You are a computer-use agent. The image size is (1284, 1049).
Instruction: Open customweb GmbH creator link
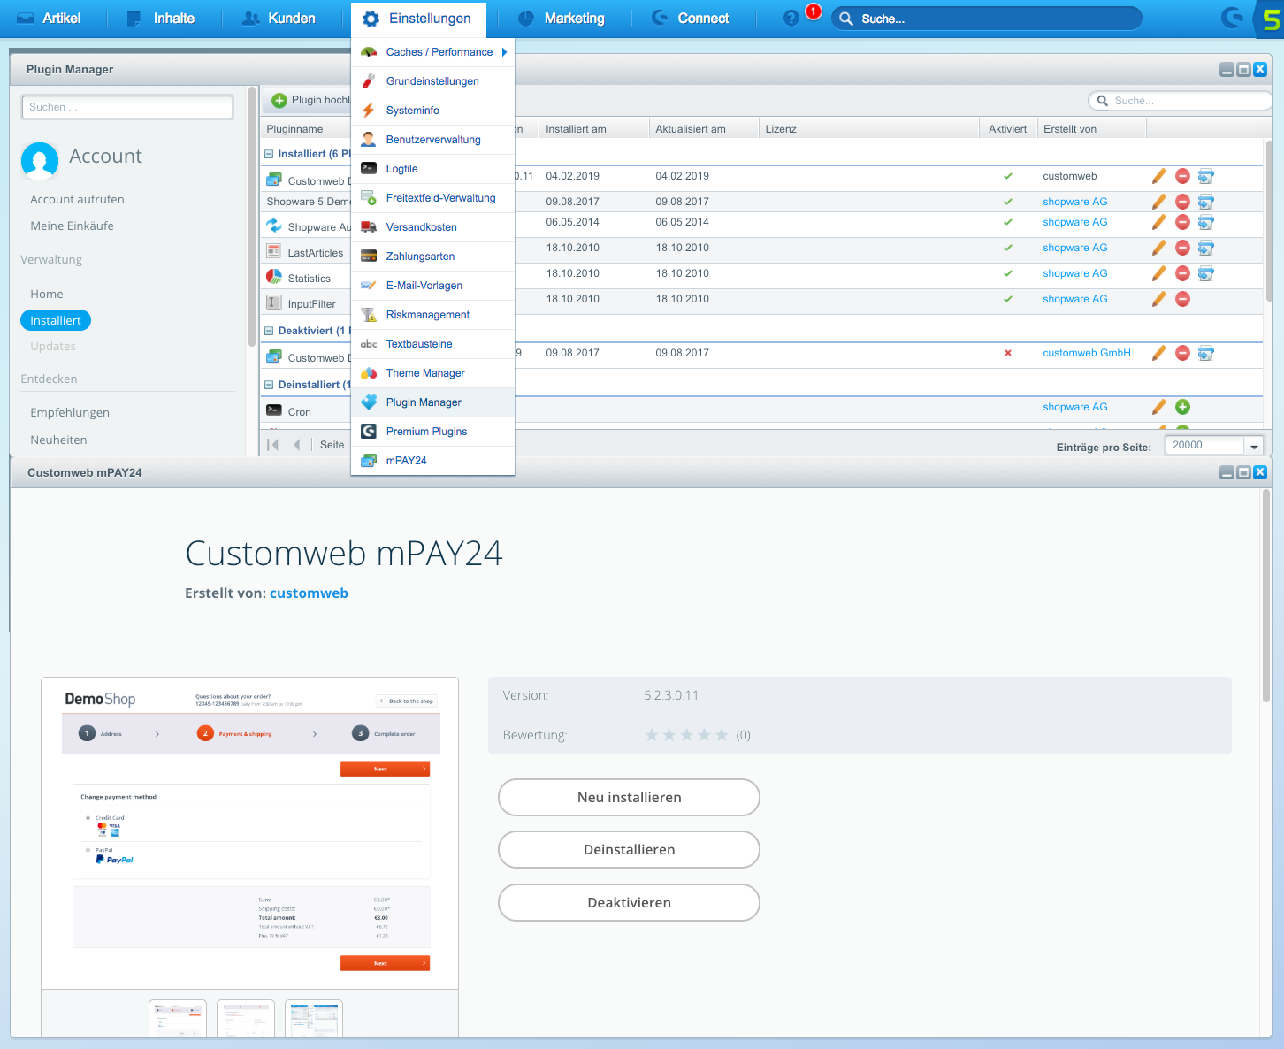(x=1087, y=353)
